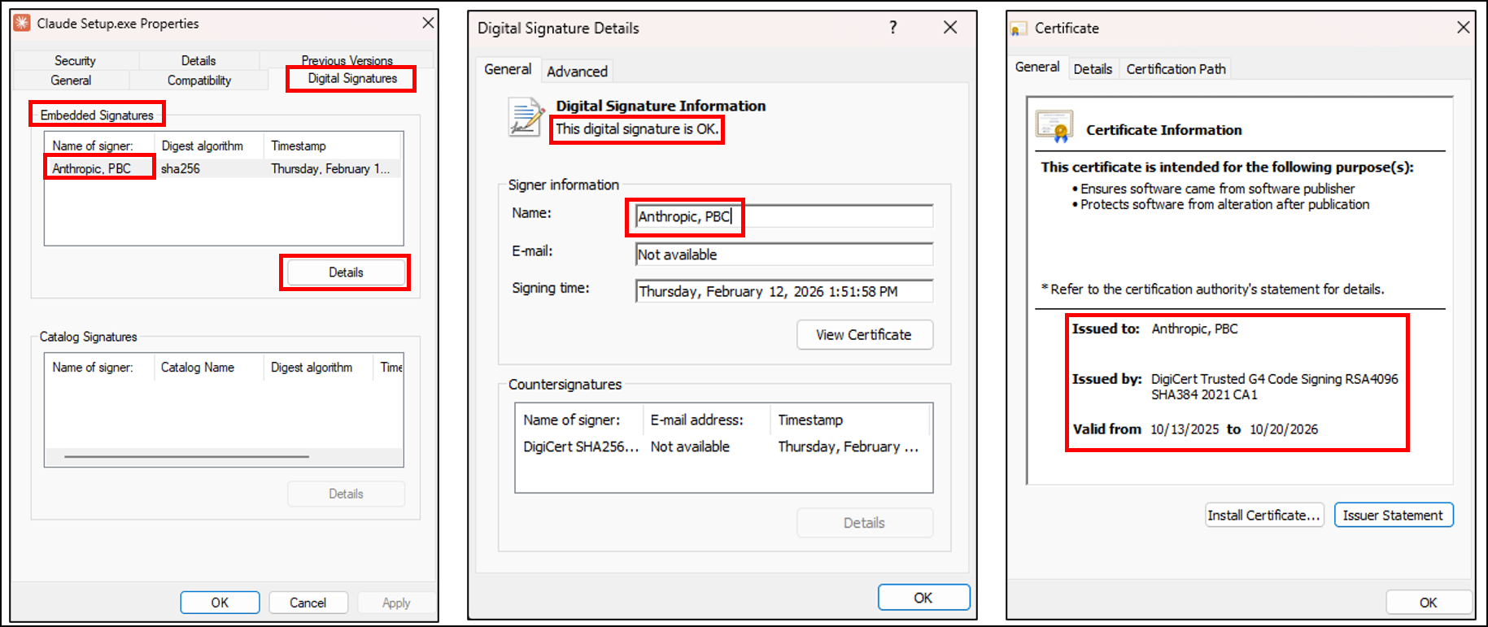Select the Anthropic, PBC embedded signature row
This screenshot has width=1488, height=627.
point(92,168)
